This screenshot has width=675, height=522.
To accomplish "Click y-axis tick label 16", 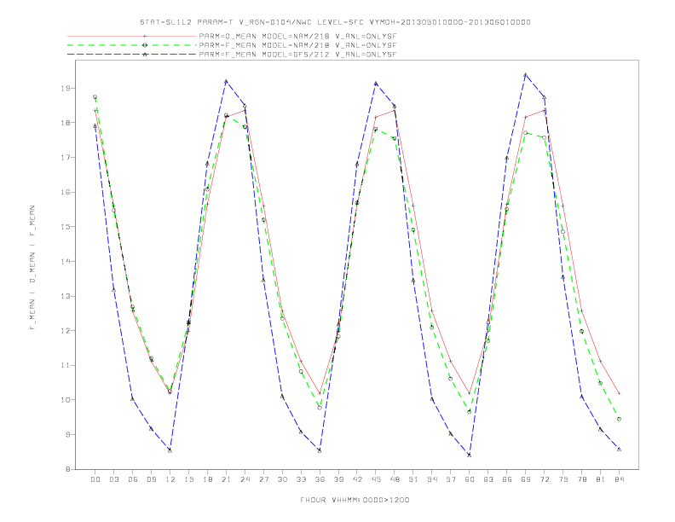I will (x=66, y=192).
